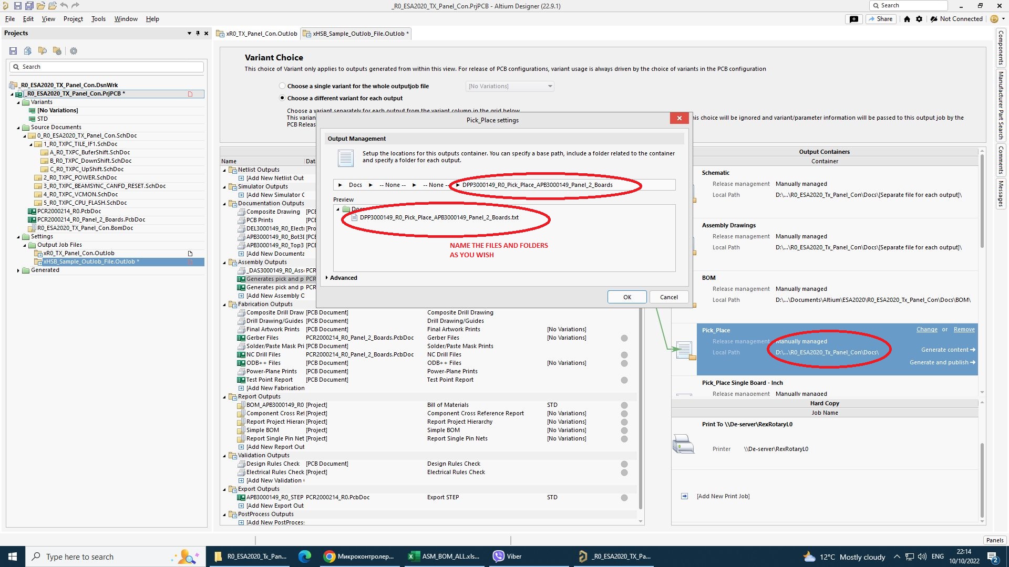The height and width of the screenshot is (567, 1009).
Task: Click the user account avatar icon
Action: [x=994, y=19]
